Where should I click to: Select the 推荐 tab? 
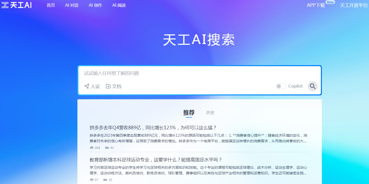[189, 112]
